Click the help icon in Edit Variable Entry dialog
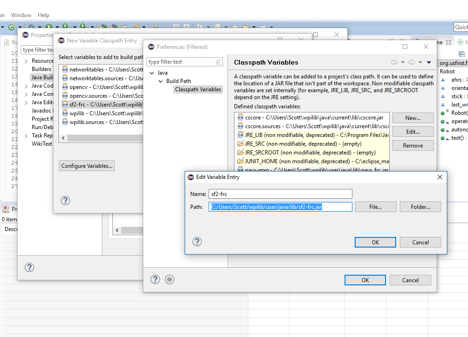This screenshot has height=337, width=468. tap(197, 242)
